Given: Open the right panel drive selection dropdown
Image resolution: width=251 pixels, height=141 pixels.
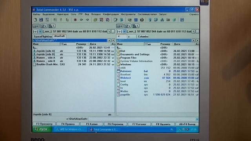Looking at the screenshot, I should (x=124, y=31).
